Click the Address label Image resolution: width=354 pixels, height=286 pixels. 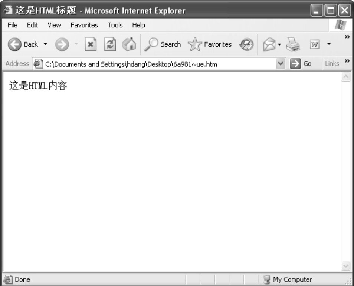tap(17, 64)
